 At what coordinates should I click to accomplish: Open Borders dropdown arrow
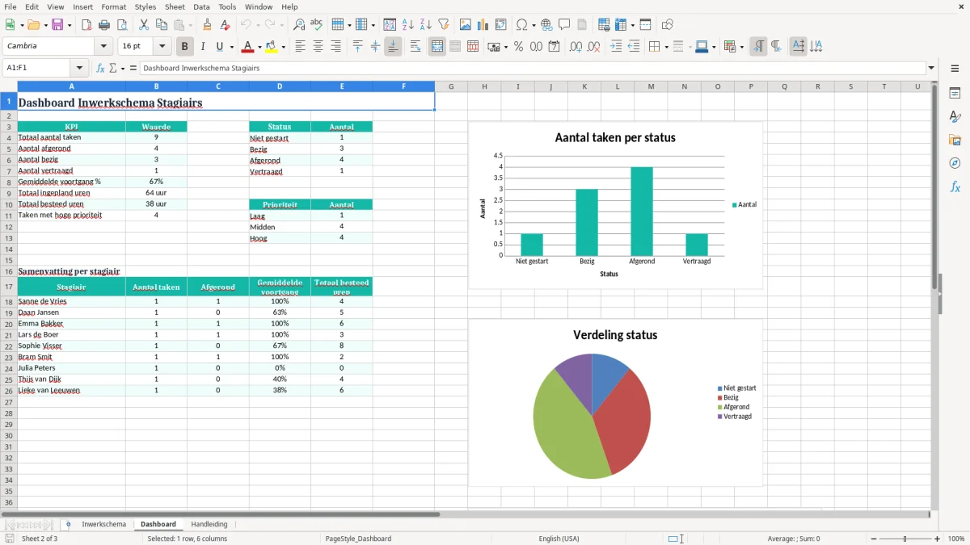pyautogui.click(x=665, y=47)
